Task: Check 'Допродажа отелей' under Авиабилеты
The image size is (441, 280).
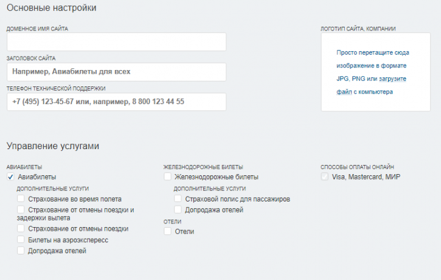Action: pyautogui.click(x=21, y=250)
